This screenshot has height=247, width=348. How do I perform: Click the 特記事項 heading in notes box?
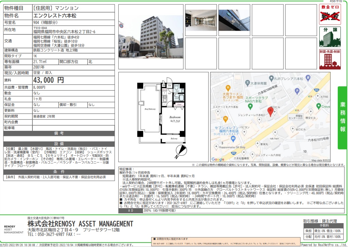(x=127, y=169)
